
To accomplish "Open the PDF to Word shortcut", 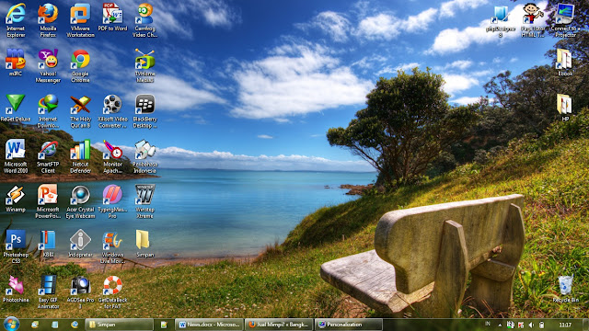I will point(112,17).
